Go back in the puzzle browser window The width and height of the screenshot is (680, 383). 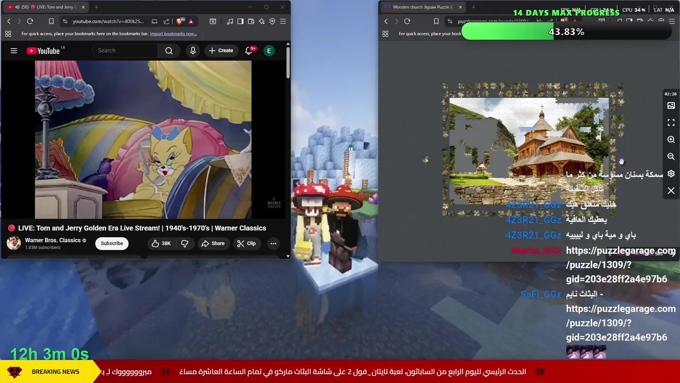coord(386,21)
